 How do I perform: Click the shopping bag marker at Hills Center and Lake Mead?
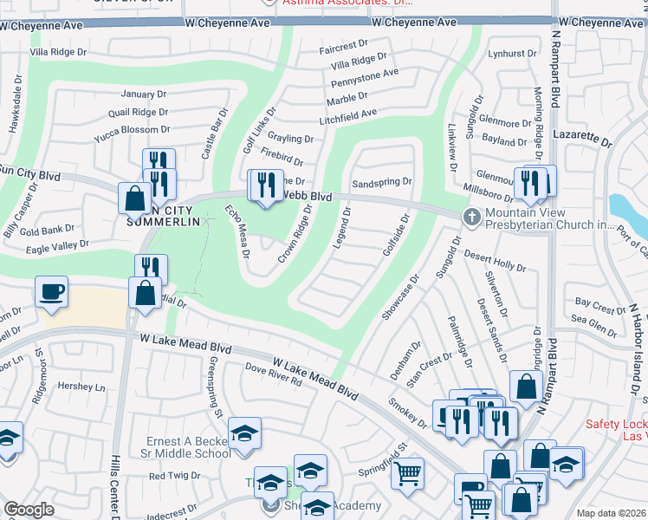coord(145,296)
